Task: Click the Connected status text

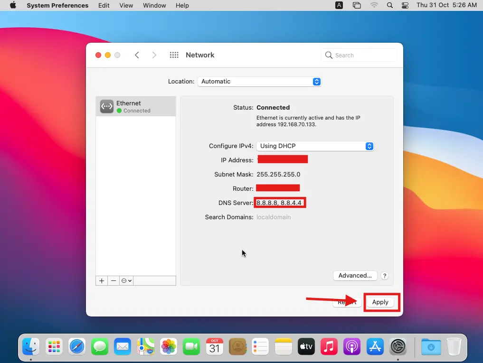Action: 273,107
